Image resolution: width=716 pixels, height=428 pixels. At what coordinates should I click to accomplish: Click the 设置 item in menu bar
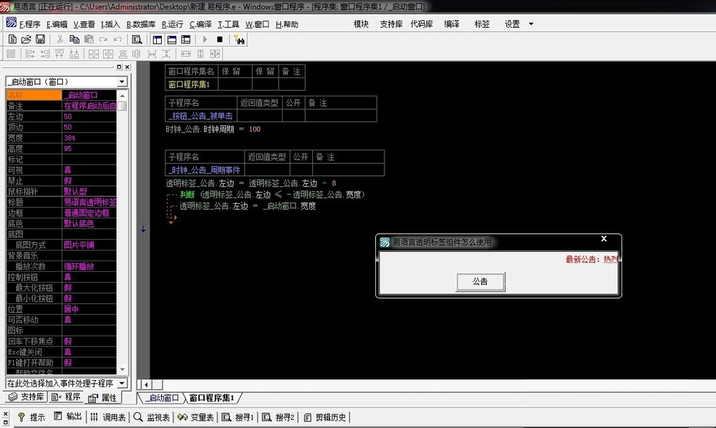(512, 24)
